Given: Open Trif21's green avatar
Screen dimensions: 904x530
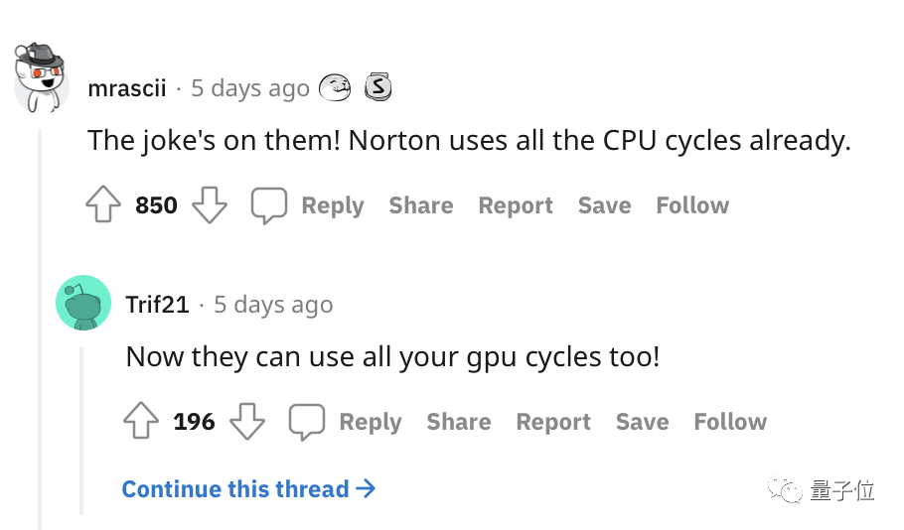Looking at the screenshot, I should [x=82, y=303].
